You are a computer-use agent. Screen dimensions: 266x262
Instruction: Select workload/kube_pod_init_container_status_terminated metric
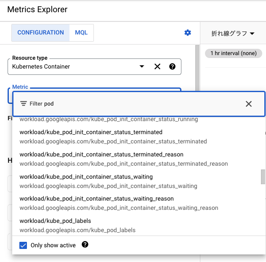point(138,137)
